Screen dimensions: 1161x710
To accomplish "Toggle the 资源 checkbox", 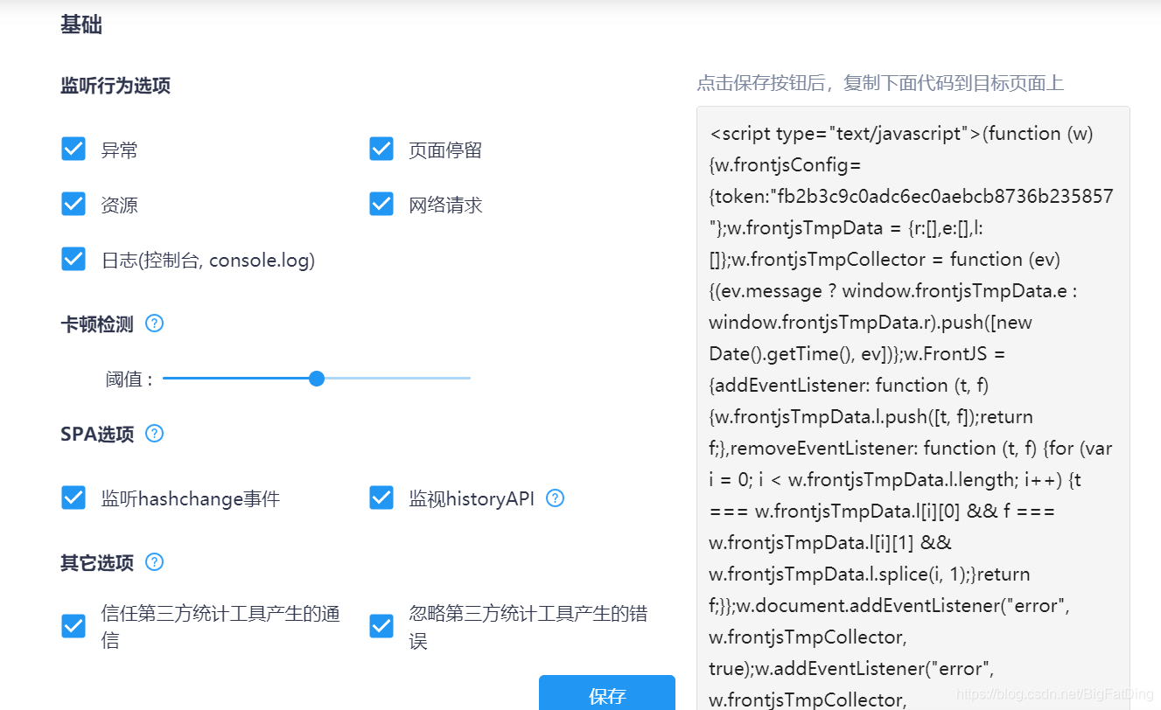I will 73,205.
